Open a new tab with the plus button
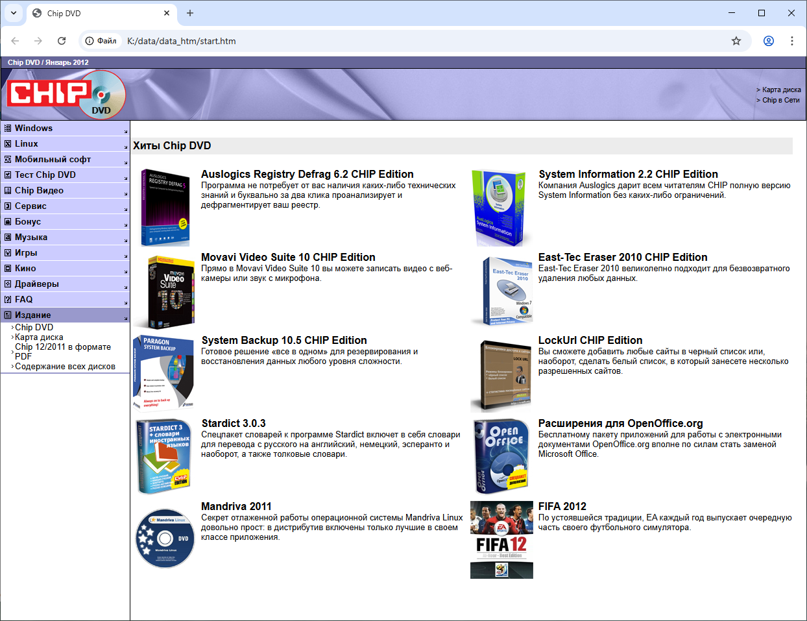Image resolution: width=807 pixels, height=621 pixels. coord(190,13)
